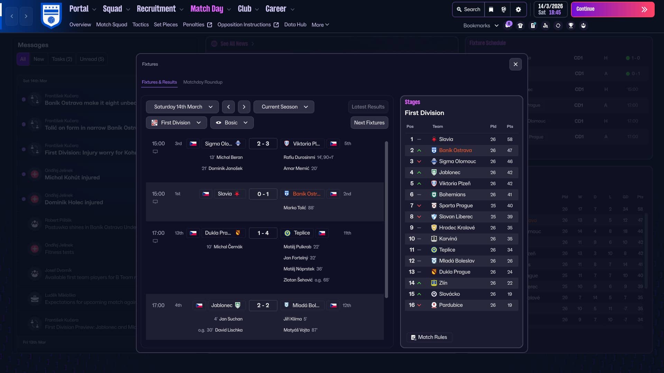
Task: Toggle the Basic view eye dropdown
Action: pos(232,123)
